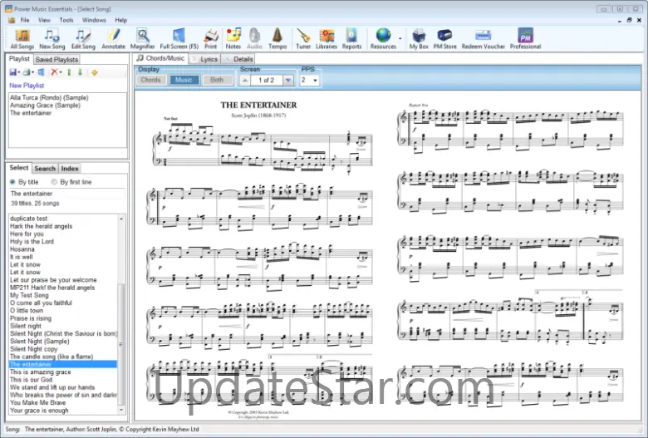Go to previous screen with up arrow

[x=245, y=81]
